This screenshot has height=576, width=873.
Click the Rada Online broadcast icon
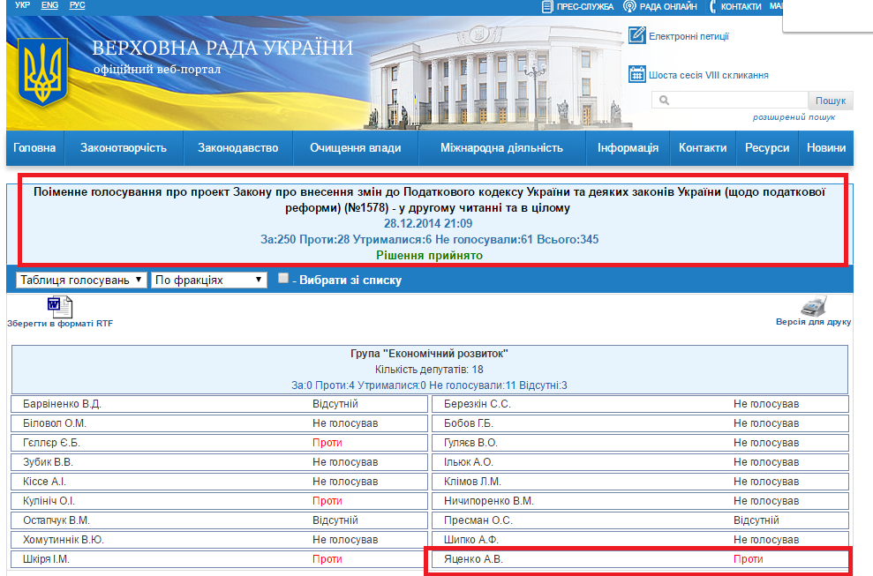[629, 7]
